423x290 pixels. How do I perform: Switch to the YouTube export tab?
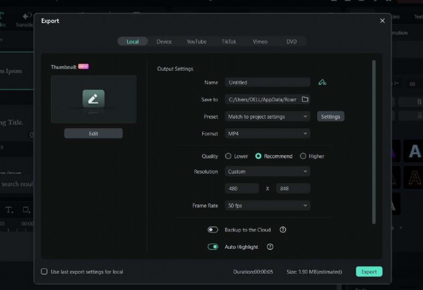coord(196,42)
